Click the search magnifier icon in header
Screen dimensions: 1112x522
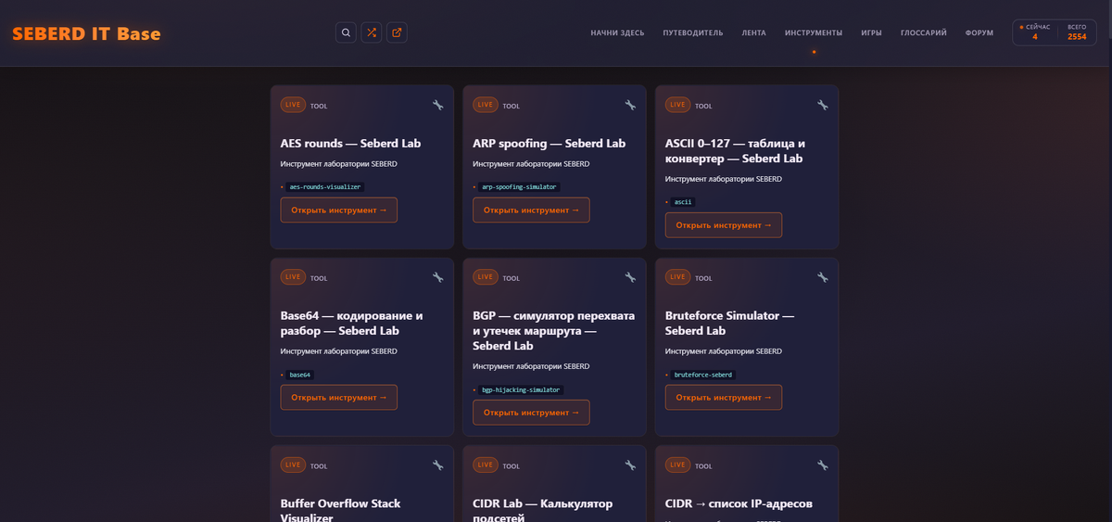coord(346,32)
